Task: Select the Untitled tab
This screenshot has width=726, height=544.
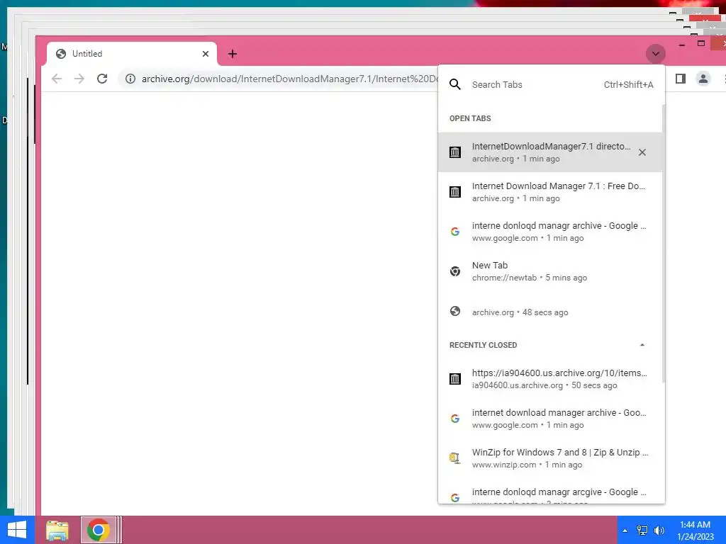Action: click(x=131, y=54)
